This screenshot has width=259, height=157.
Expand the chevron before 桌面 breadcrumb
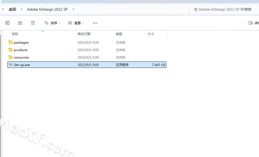[3, 9]
